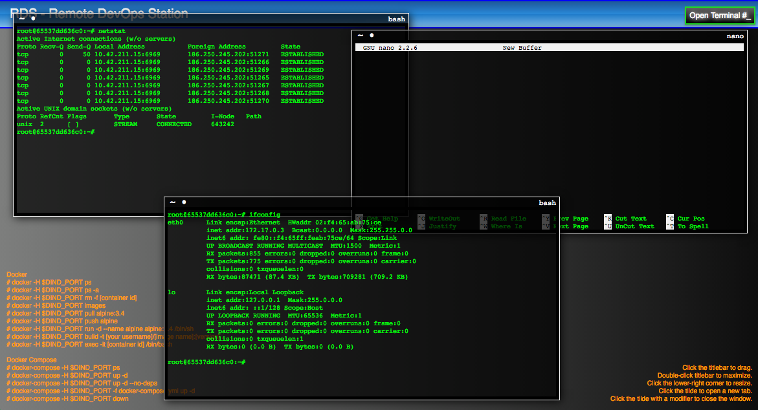Click the 'UnCut Text' label in nano
Screen dimensions: 758x410
(635, 226)
